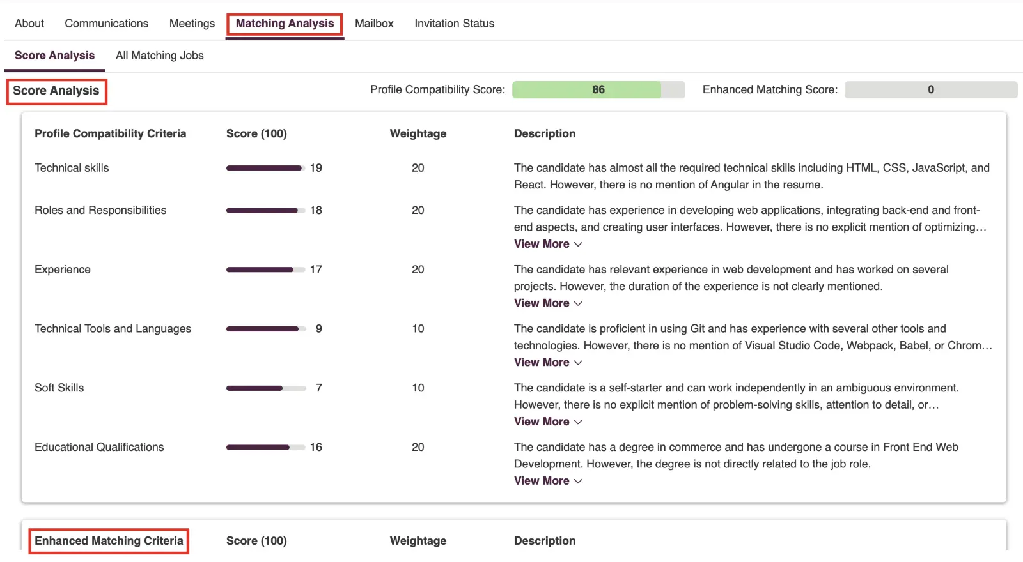Click the Soft Skills score value 7
This screenshot has width=1023, height=562.
pyautogui.click(x=319, y=388)
